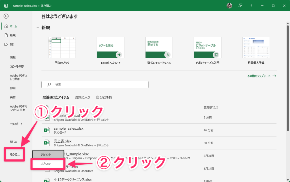Click the Open folder icon
The width and height of the screenshot is (290, 182).
pos(6,44)
